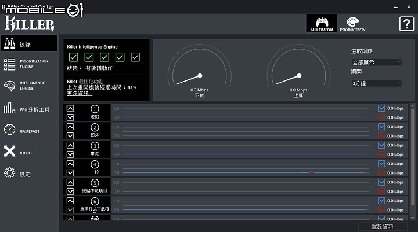Open the Xtend X icon

[x=10, y=151]
